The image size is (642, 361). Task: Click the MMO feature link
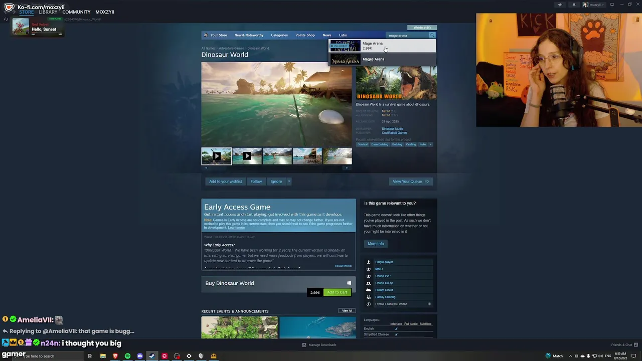pyautogui.click(x=379, y=269)
